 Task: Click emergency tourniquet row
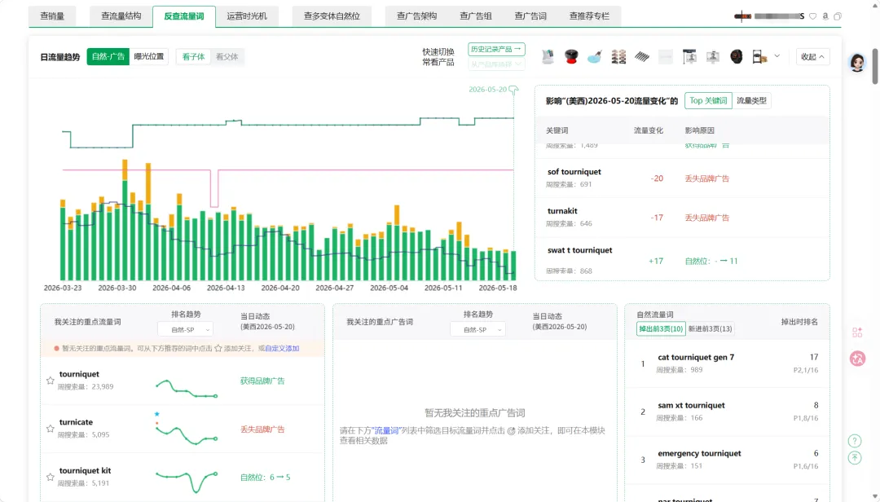[x=728, y=460]
